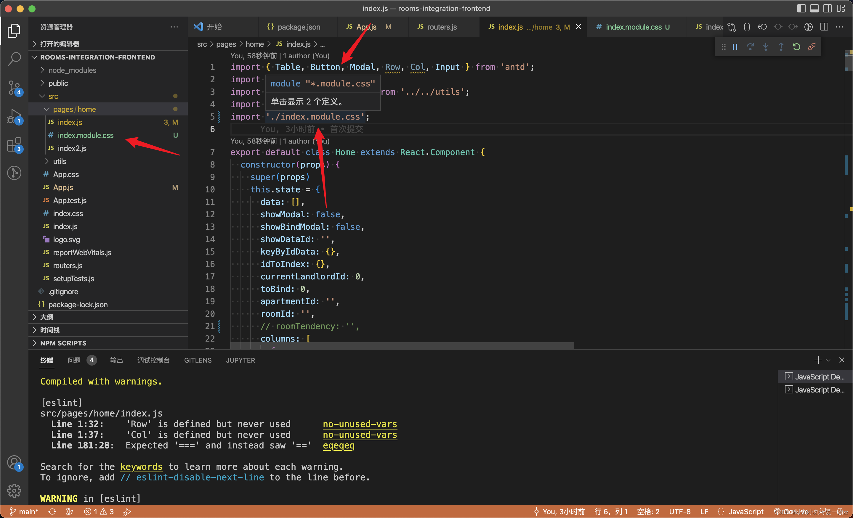Image resolution: width=853 pixels, height=518 pixels.
Task: Toggle the secondary sidebar
Action: (828, 8)
